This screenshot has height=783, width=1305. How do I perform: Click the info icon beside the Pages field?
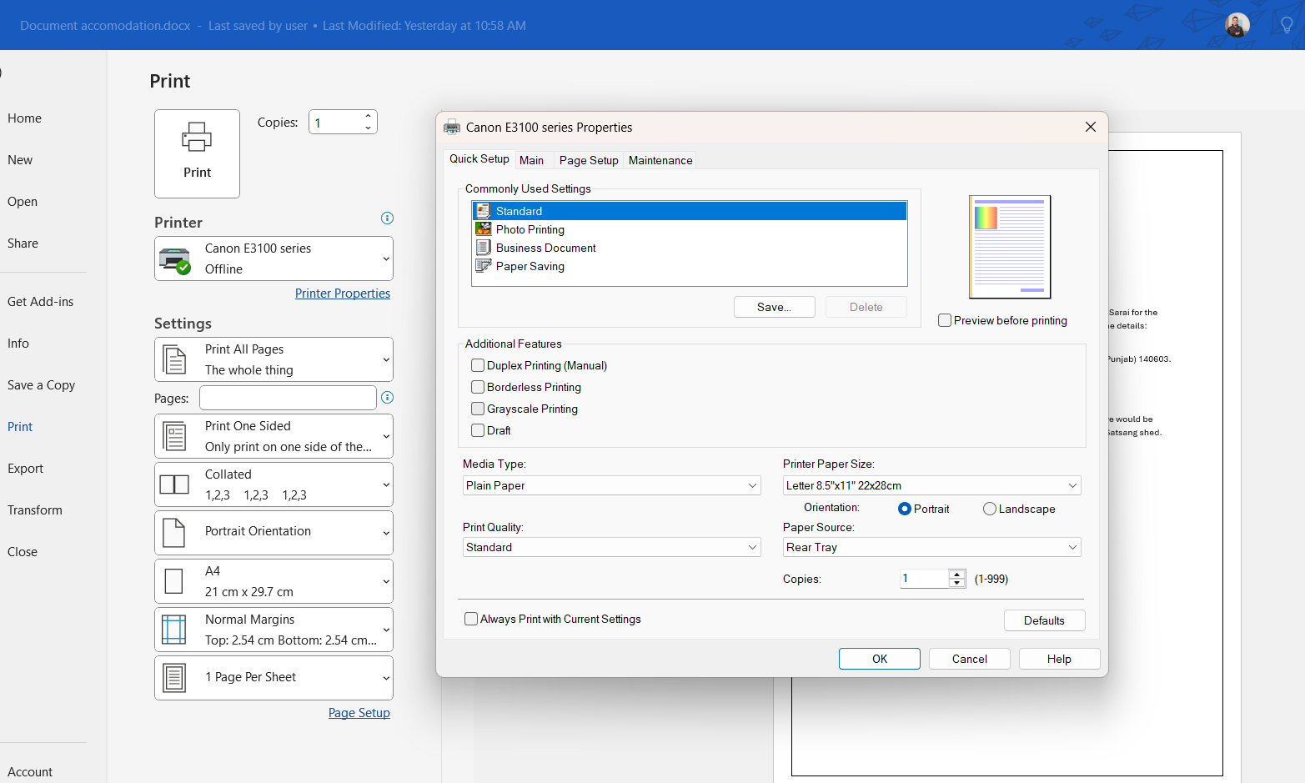click(x=386, y=398)
